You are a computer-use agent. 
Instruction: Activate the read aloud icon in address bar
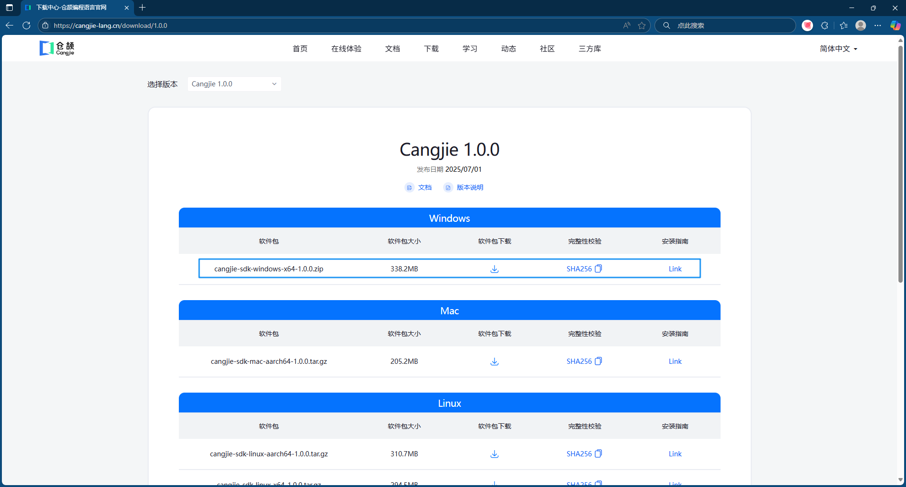pos(627,25)
